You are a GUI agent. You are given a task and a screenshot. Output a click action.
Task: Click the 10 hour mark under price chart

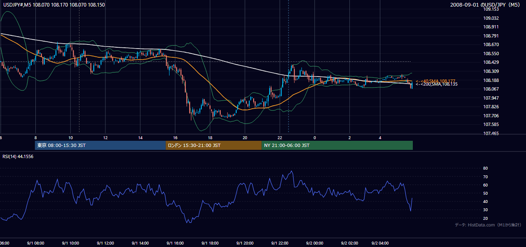tap(70, 138)
